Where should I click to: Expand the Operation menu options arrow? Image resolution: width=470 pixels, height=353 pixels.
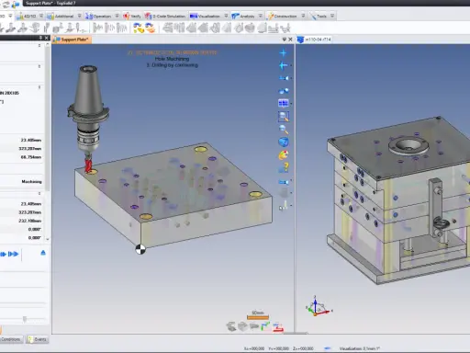pos(117,16)
